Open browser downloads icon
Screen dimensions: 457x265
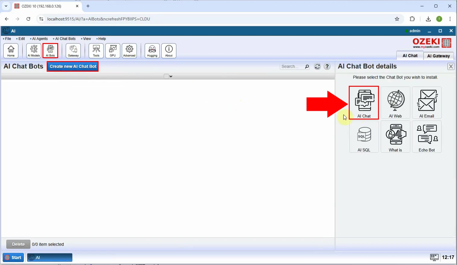pos(428,19)
